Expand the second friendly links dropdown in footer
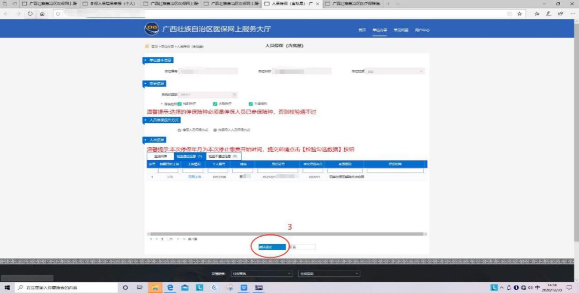 coord(328,273)
